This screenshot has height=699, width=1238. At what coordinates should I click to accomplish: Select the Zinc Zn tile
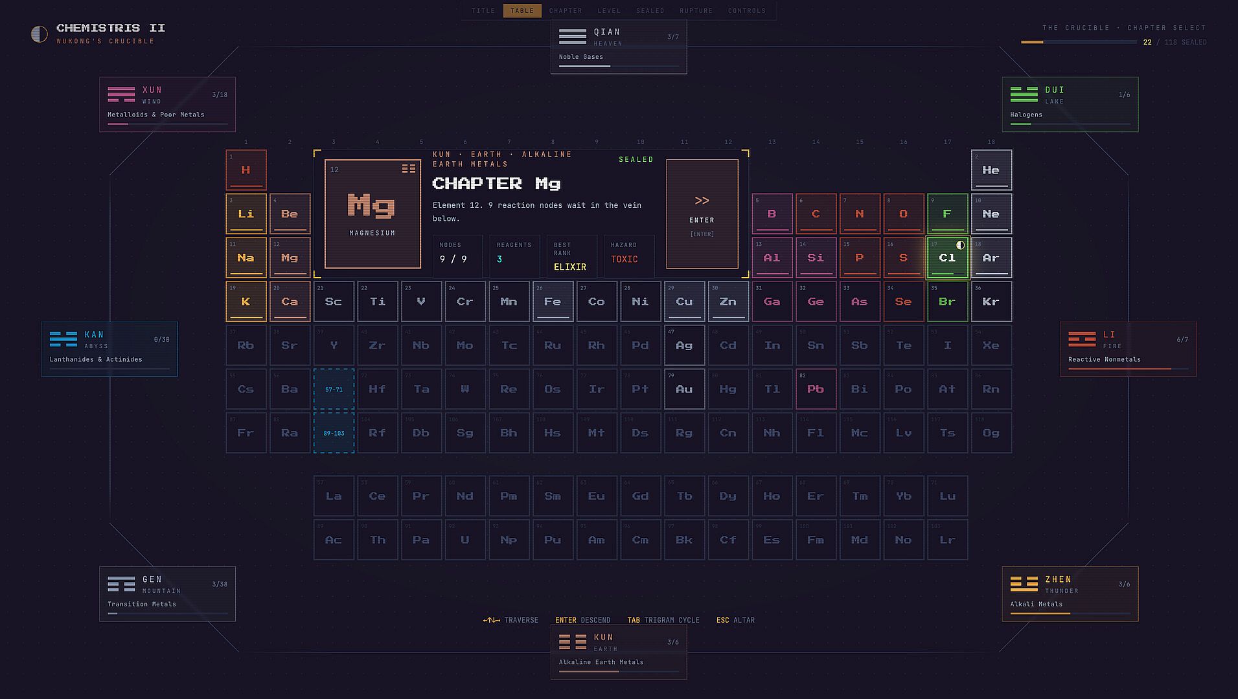pos(728,302)
